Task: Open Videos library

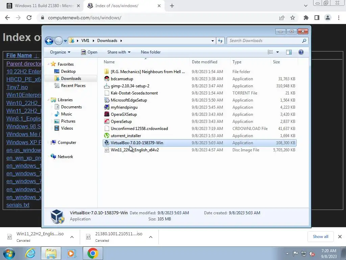Action: coord(67,128)
